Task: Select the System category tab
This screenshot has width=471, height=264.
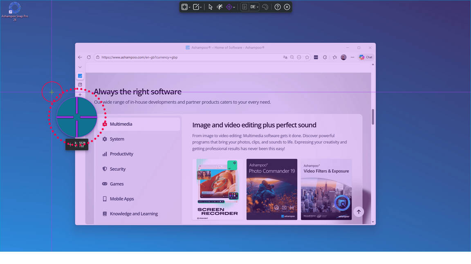Action: pyautogui.click(x=117, y=139)
